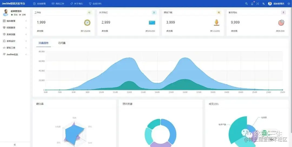This screenshot has height=147, width=292.
Task: Toggle fullscreen with the expand-arrows icon
Action: (x=258, y=4)
